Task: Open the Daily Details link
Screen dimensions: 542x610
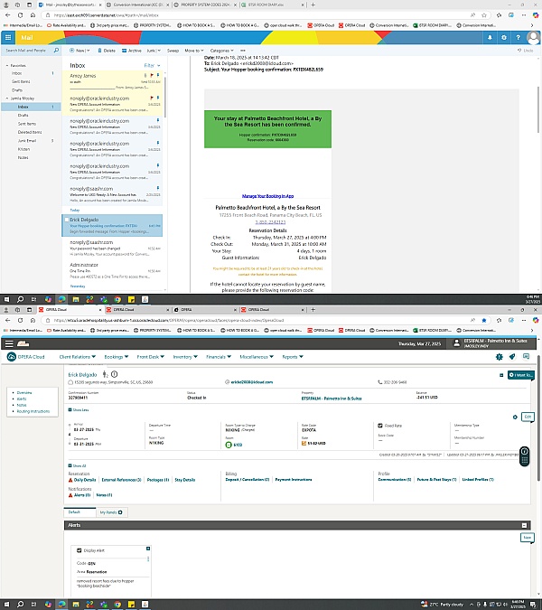Action: click(x=84, y=480)
